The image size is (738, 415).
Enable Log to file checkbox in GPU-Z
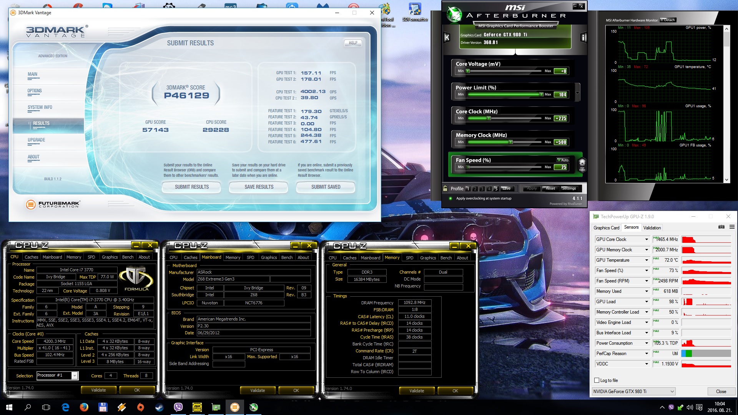[597, 380]
